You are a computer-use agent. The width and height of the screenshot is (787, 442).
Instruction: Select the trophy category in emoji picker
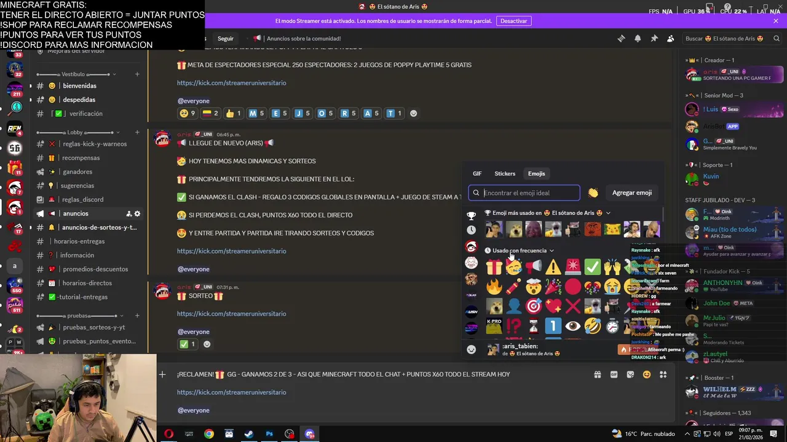(x=471, y=215)
